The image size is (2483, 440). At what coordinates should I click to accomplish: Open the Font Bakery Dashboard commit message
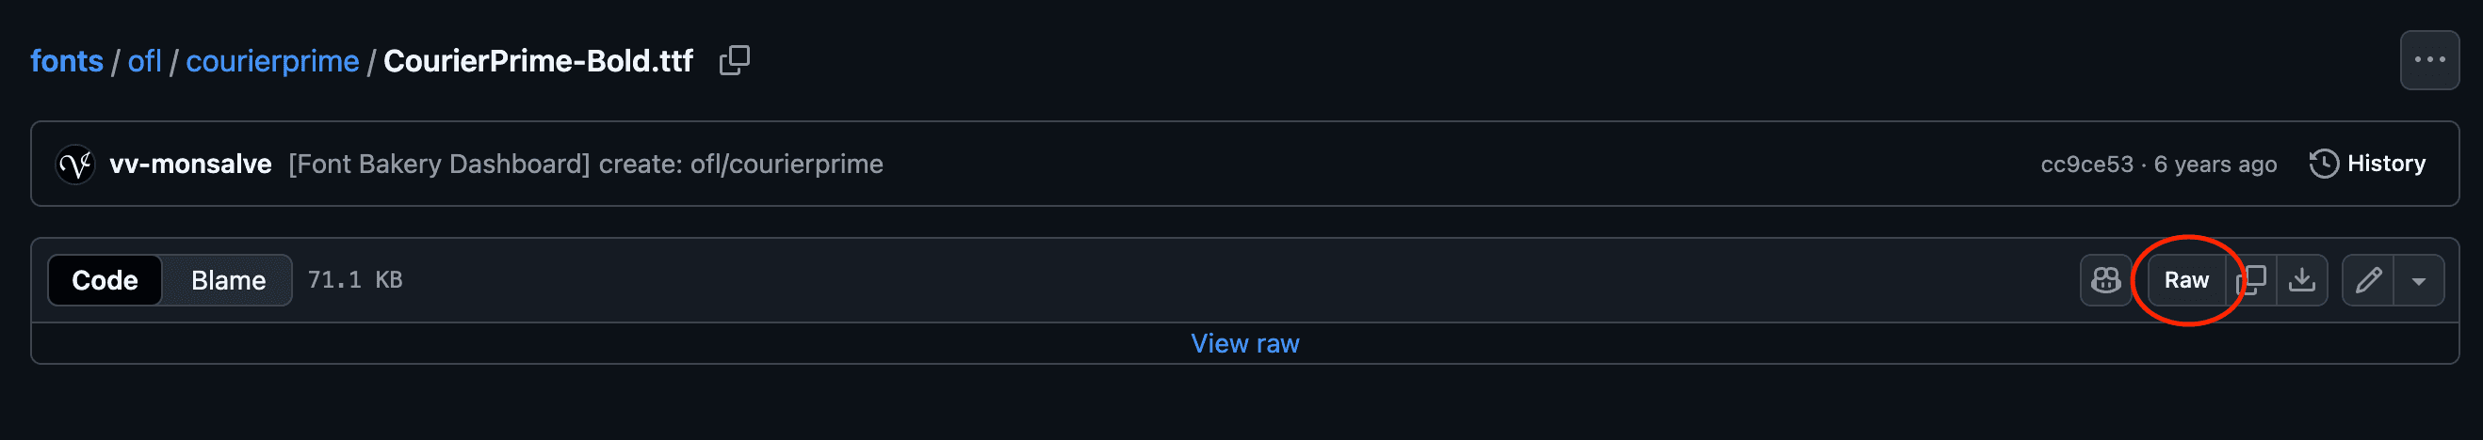point(585,165)
